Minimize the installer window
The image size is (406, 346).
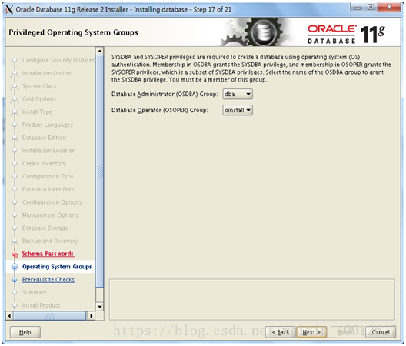coord(358,8)
